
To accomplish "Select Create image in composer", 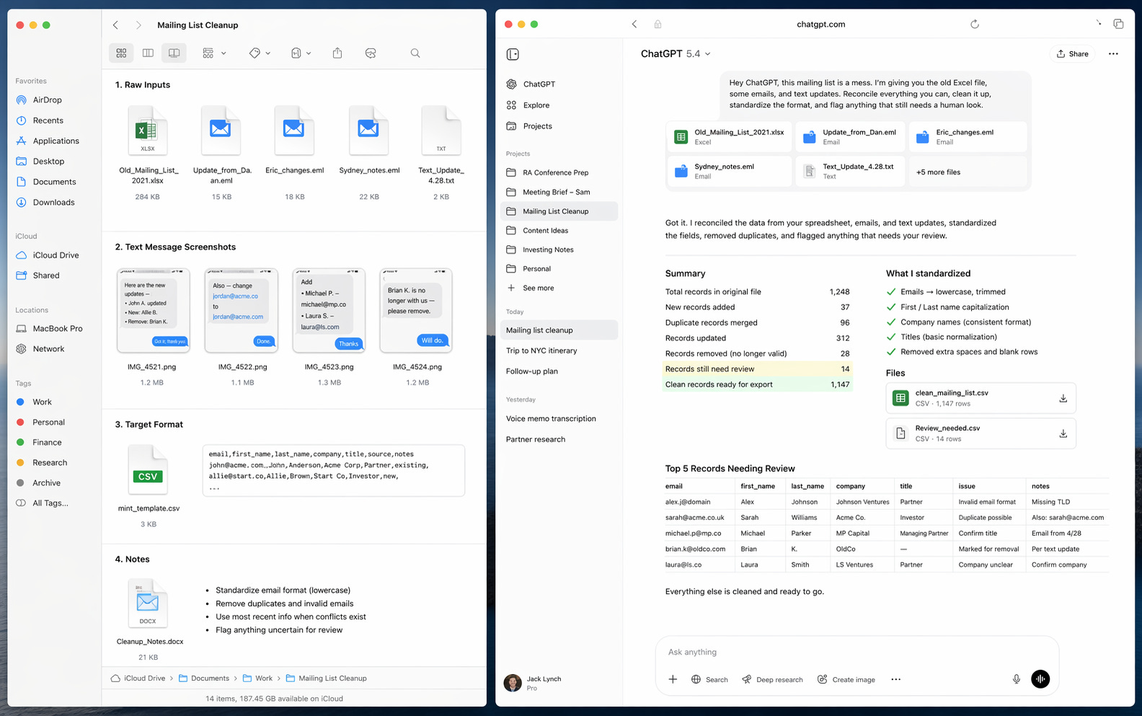I will pyautogui.click(x=846, y=680).
